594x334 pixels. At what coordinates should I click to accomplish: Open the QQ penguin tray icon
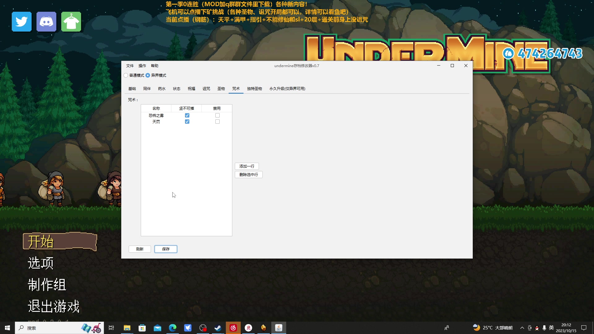click(x=537, y=328)
